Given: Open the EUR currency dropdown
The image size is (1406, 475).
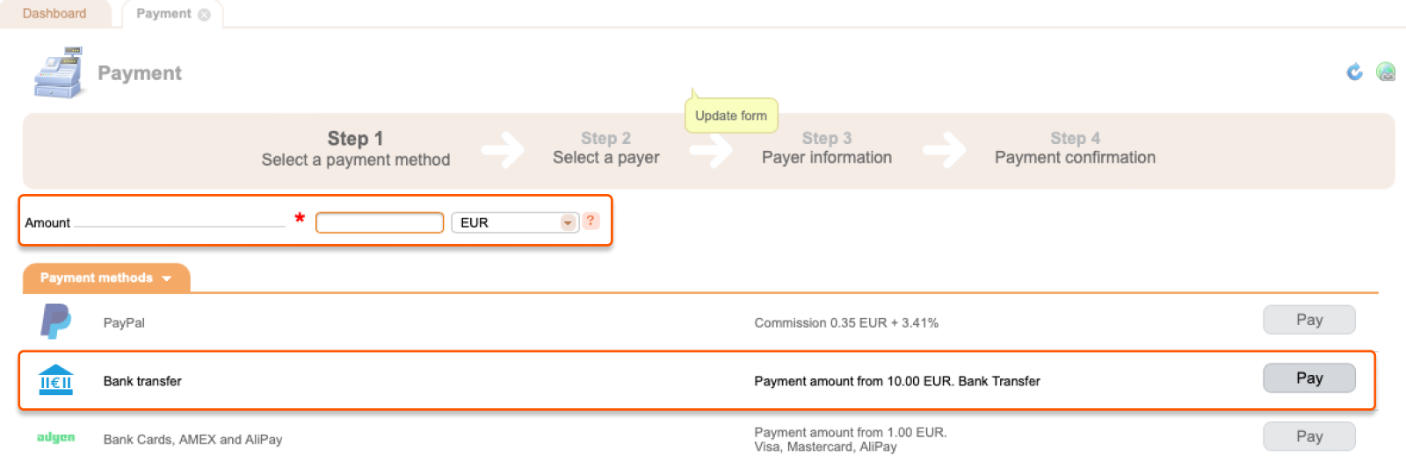Looking at the screenshot, I should tap(515, 223).
